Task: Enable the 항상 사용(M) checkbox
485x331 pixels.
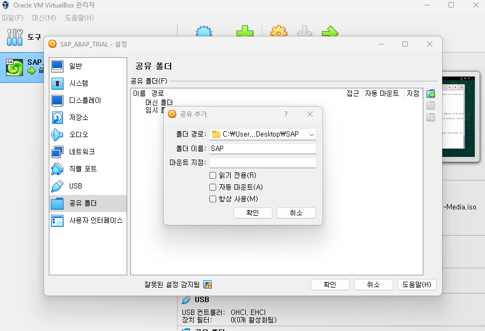Action: 212,199
